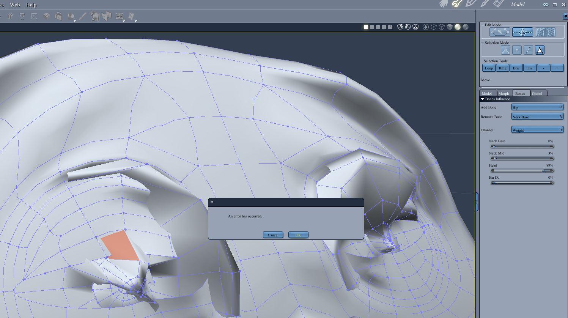The image size is (568, 318).
Task: Click the horizontal bars alignment toolbar icon
Action: (120, 16)
